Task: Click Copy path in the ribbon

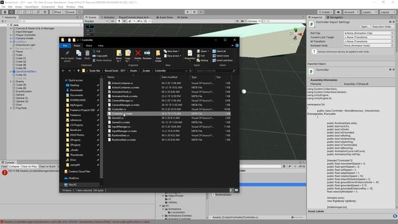Action: [99, 56]
